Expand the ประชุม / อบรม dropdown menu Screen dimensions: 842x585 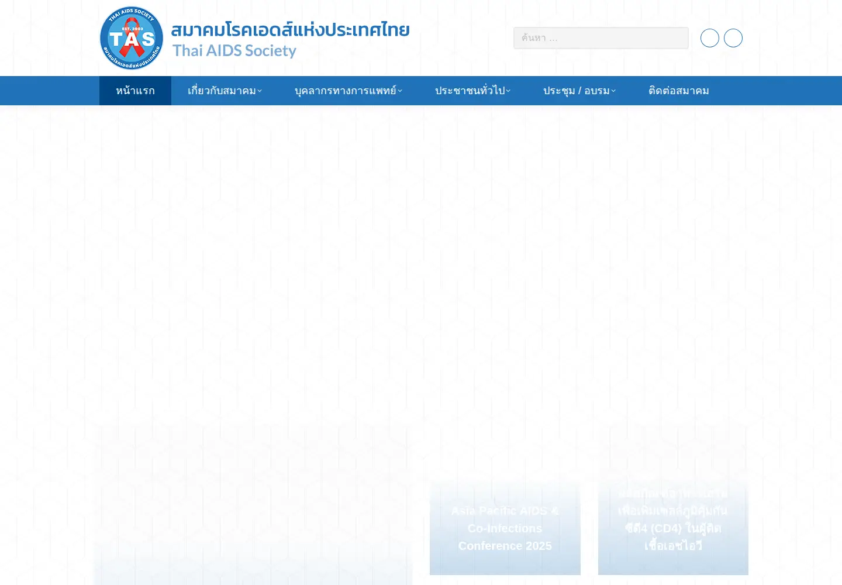tap(579, 91)
